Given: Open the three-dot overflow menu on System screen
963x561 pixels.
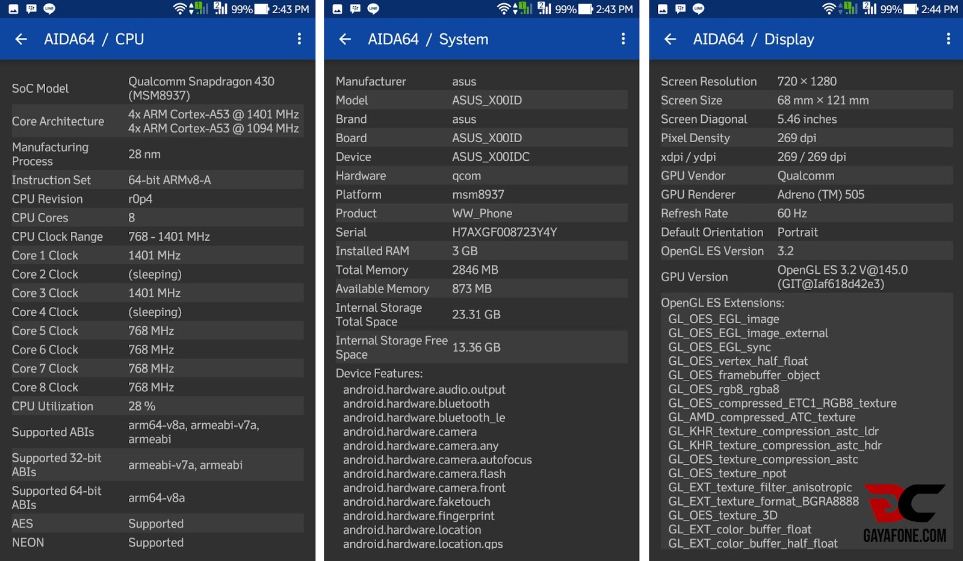Looking at the screenshot, I should pos(623,39).
